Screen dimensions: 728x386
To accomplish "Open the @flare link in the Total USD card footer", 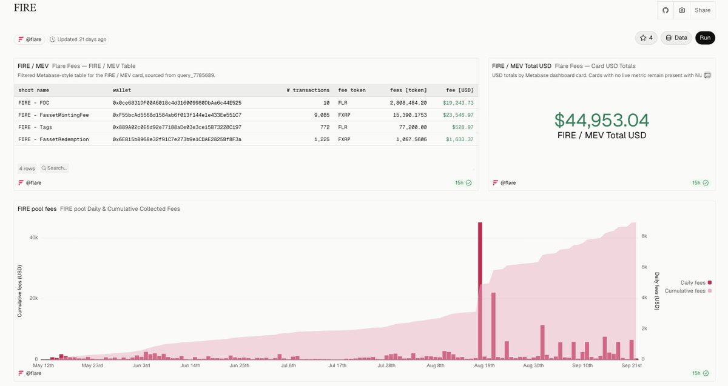I will [504, 182].
